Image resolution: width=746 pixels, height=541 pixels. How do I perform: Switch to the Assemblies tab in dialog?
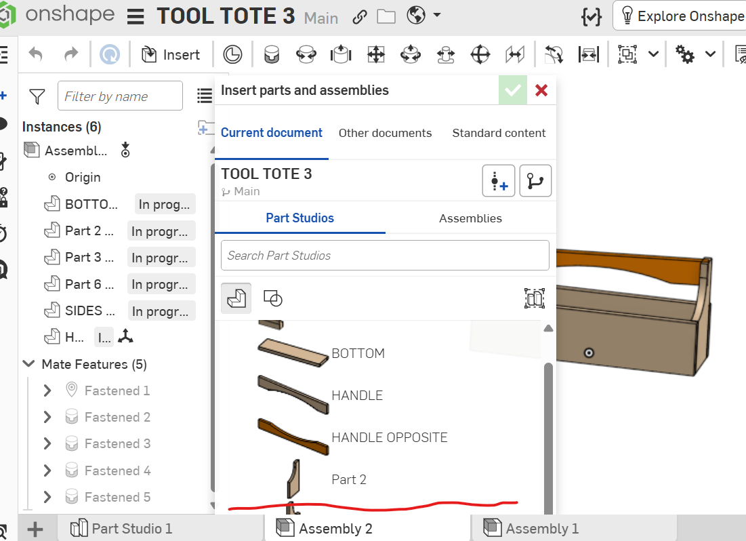coord(470,218)
